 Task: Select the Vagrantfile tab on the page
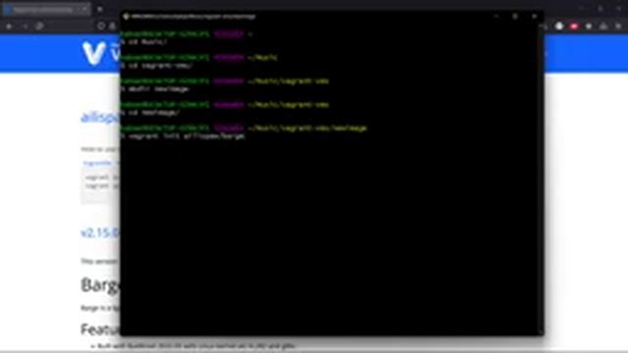coord(97,163)
